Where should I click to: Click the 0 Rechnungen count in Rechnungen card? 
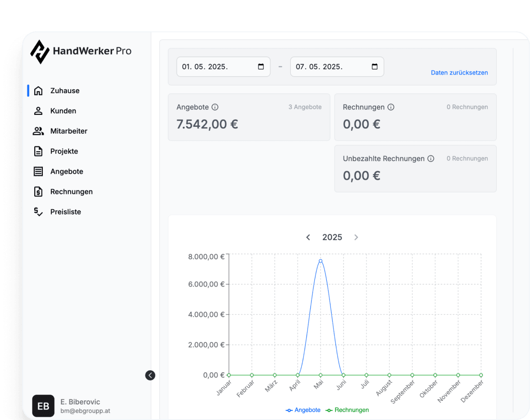[467, 107]
